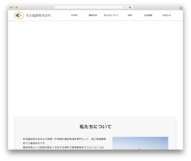
Task: Close the browser window with red button
Action: pyautogui.click(x=11, y=7)
